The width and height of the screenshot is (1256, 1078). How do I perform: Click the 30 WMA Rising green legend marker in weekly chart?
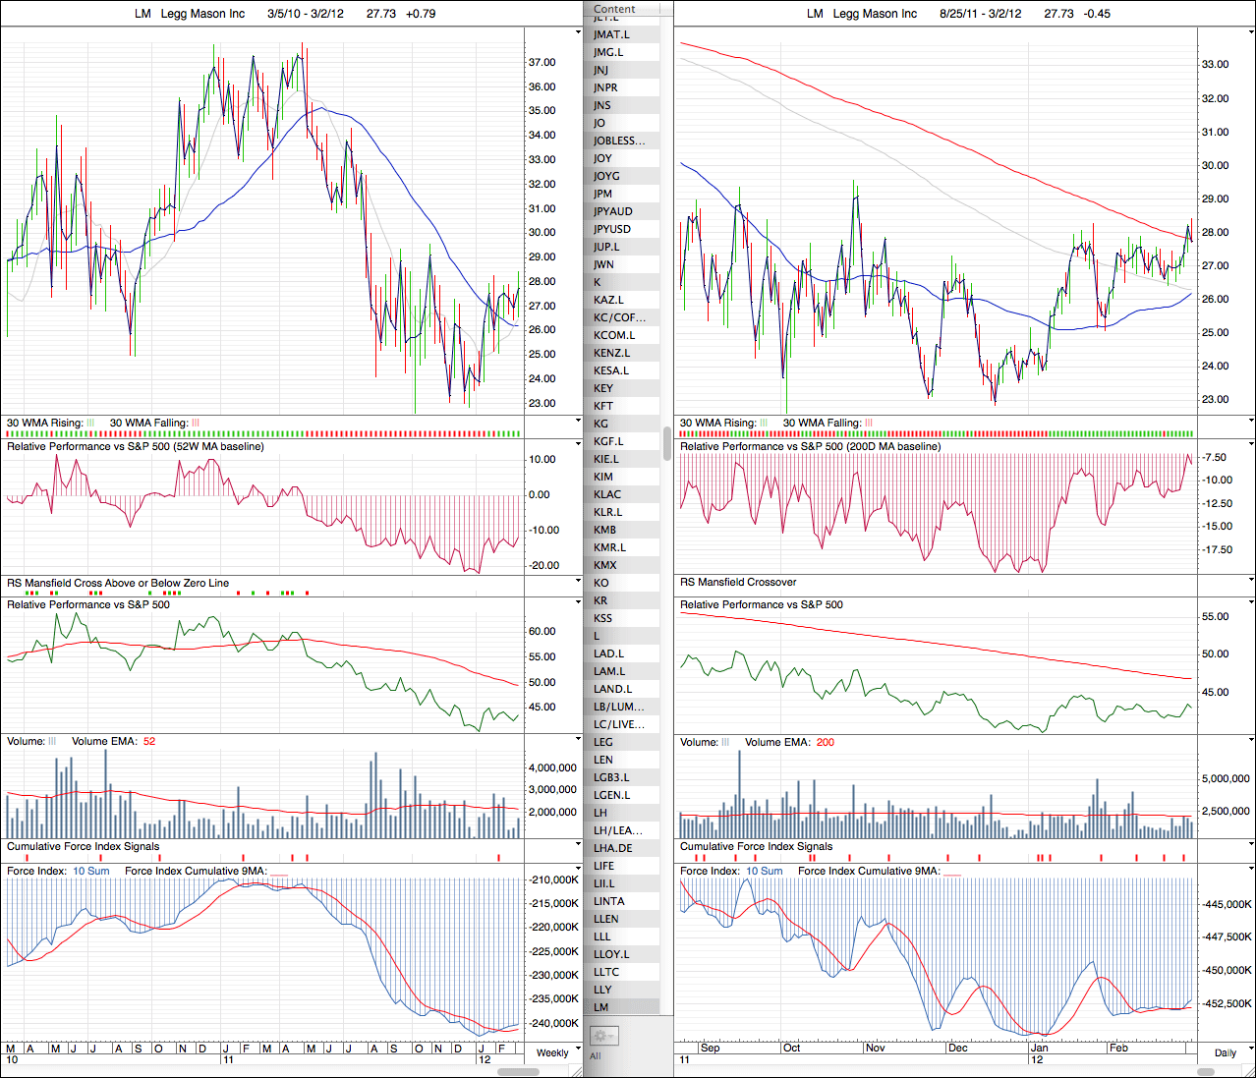tap(90, 424)
